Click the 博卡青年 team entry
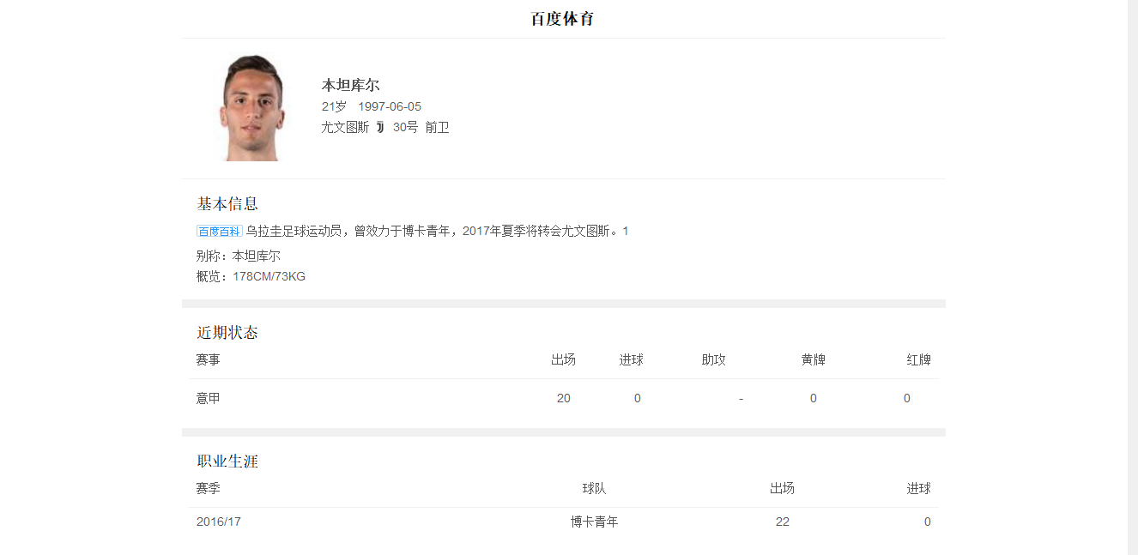The width and height of the screenshot is (1138, 555). click(594, 522)
